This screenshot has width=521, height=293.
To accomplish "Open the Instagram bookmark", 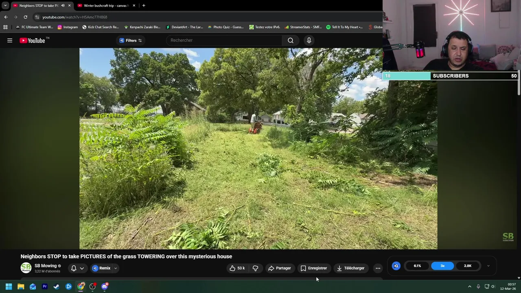I will (x=68, y=27).
